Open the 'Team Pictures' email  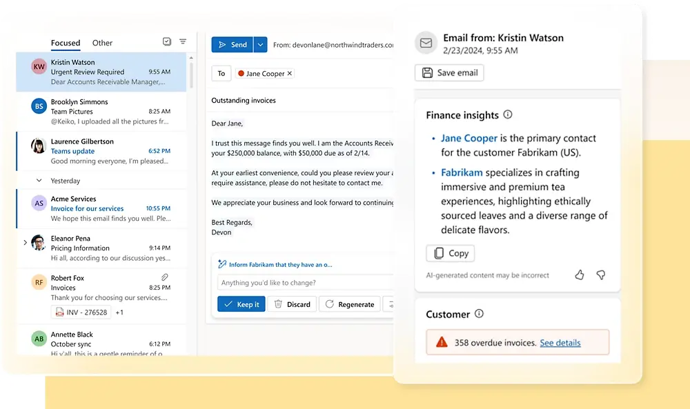coord(101,112)
